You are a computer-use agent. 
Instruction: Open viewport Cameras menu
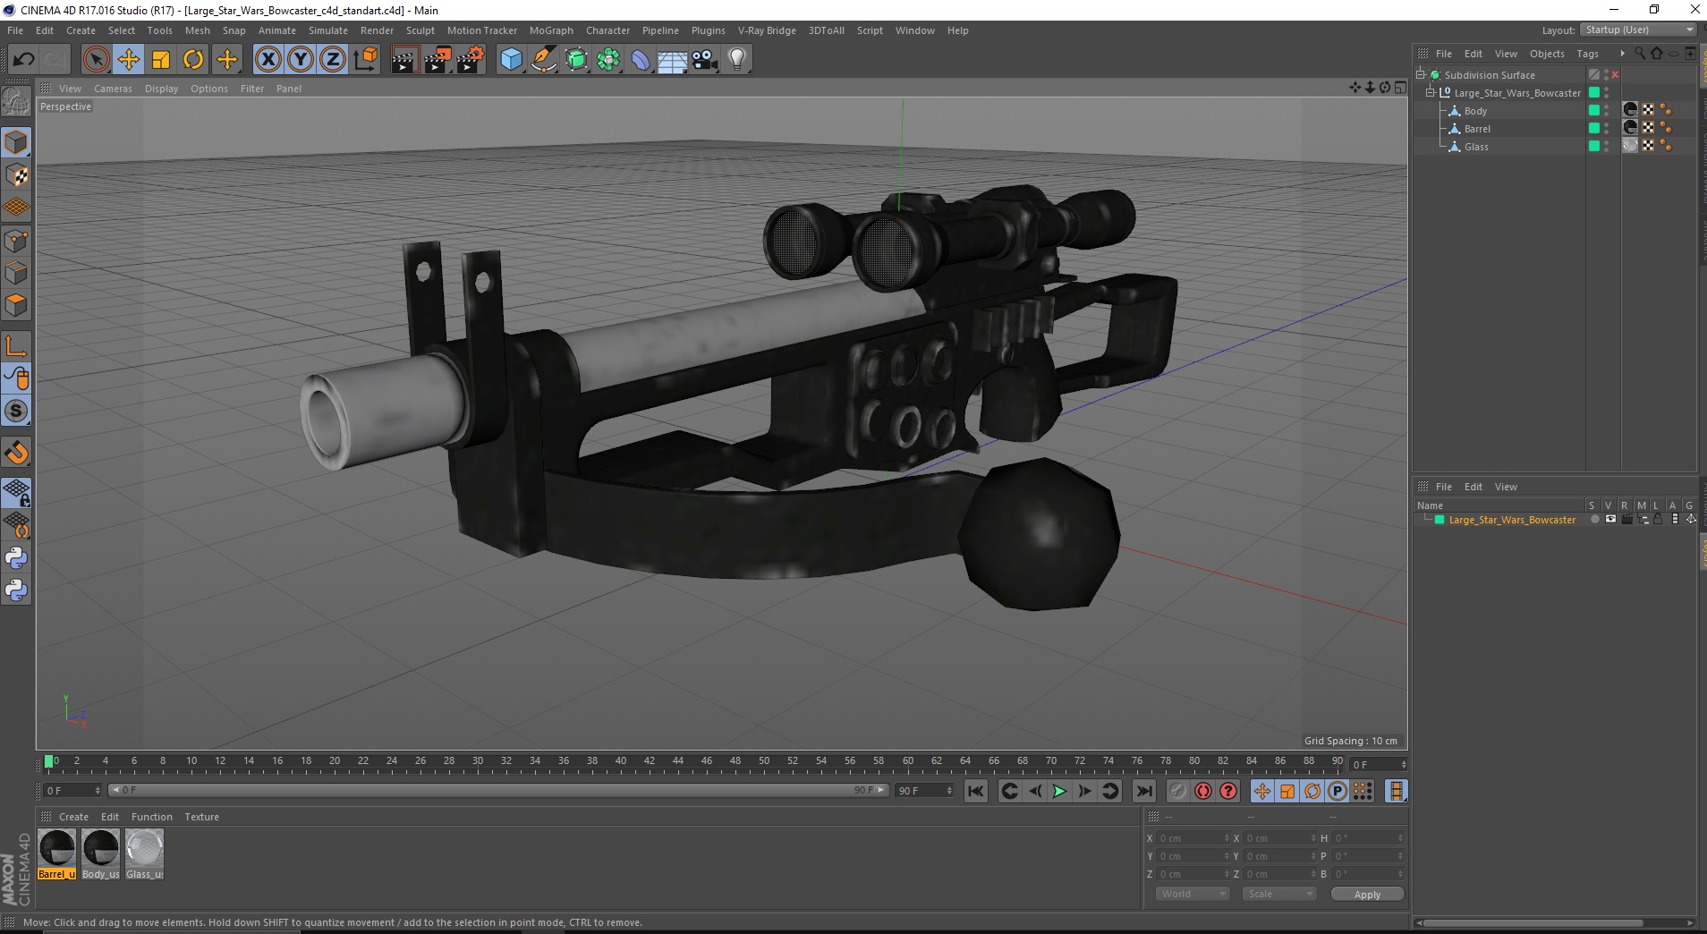[113, 89]
